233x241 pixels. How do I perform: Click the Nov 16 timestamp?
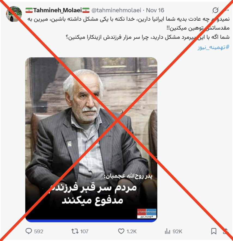(x=155, y=10)
